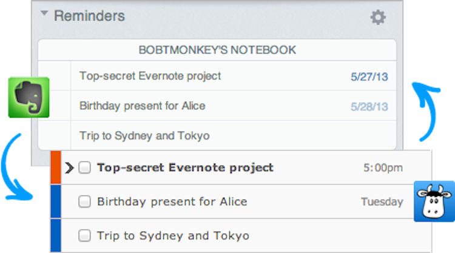Mark Trip to Sydney and Tokyo complete
Viewport: 455px width, 253px height.
click(85, 235)
